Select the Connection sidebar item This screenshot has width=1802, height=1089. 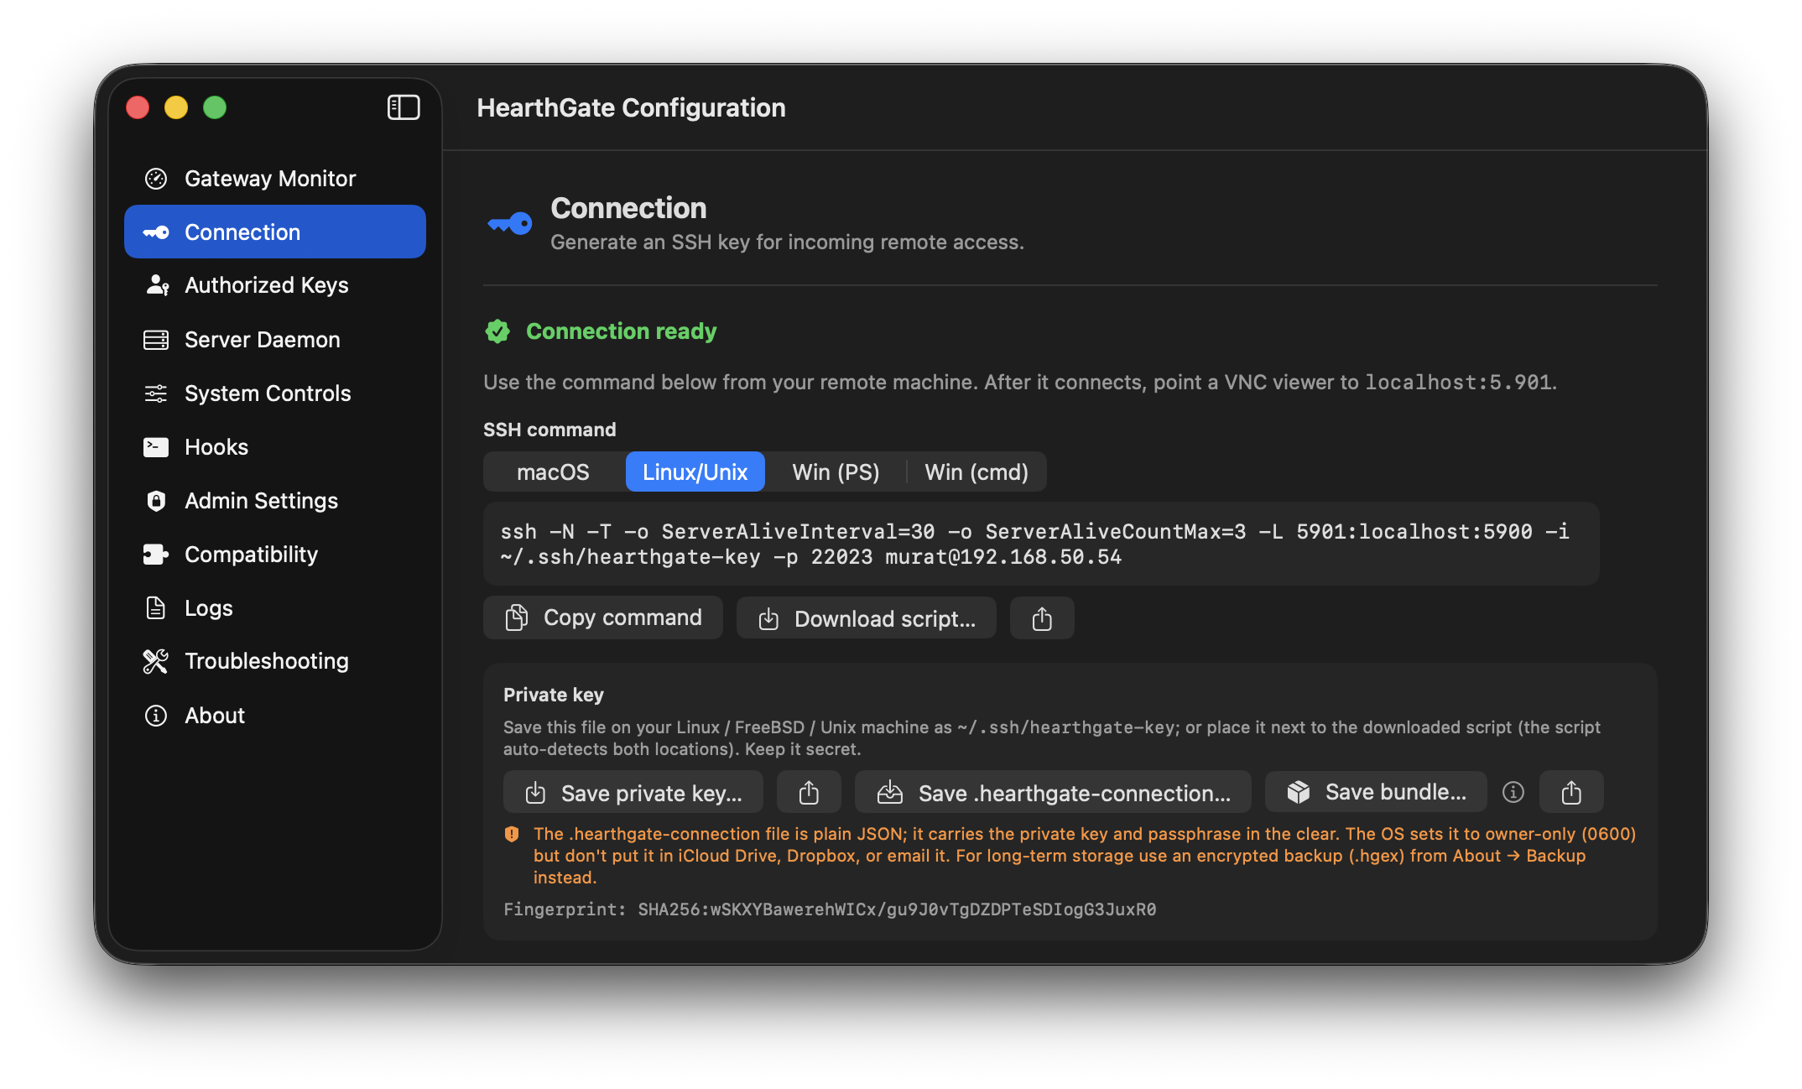tap(274, 232)
